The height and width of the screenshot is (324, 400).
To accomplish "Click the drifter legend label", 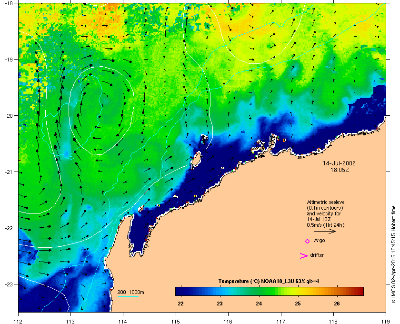I will tap(317, 255).
